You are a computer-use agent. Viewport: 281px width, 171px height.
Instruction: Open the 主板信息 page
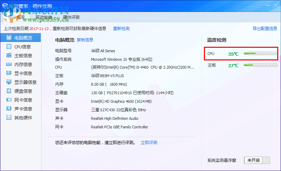pyautogui.click(x=21, y=56)
